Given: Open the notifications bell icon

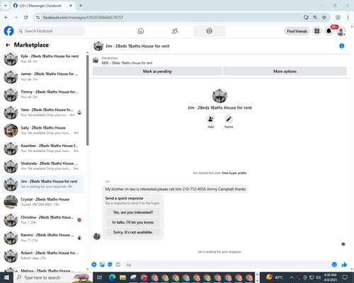Looking at the screenshot, I should pos(329,31).
